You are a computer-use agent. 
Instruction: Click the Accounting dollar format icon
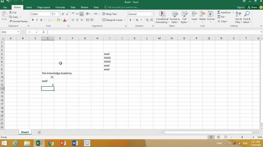(x=130, y=20)
